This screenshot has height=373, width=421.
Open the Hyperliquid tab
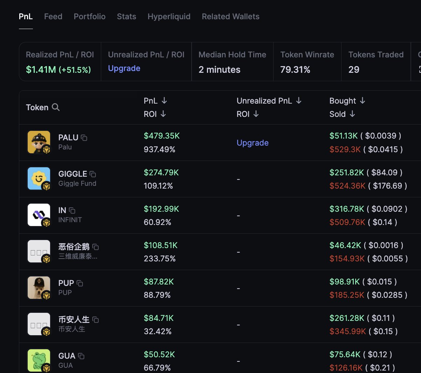point(169,16)
